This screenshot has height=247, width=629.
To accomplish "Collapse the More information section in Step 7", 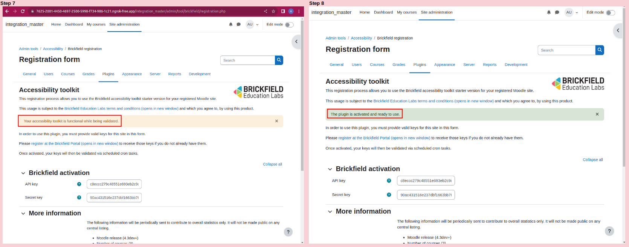I will point(23,214).
